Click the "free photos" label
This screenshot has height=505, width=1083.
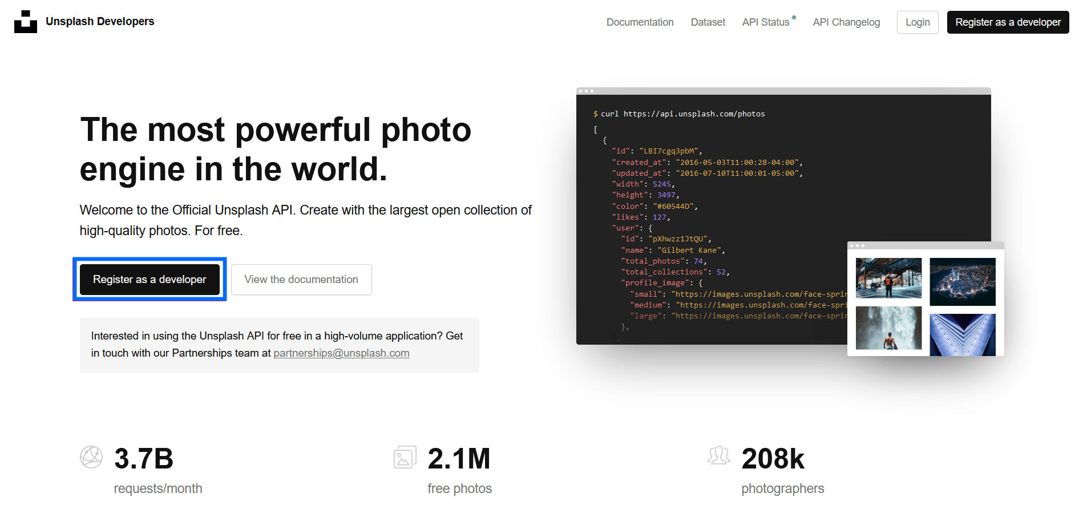[459, 488]
